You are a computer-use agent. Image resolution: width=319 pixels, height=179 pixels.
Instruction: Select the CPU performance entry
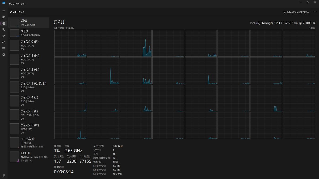tap(29, 23)
